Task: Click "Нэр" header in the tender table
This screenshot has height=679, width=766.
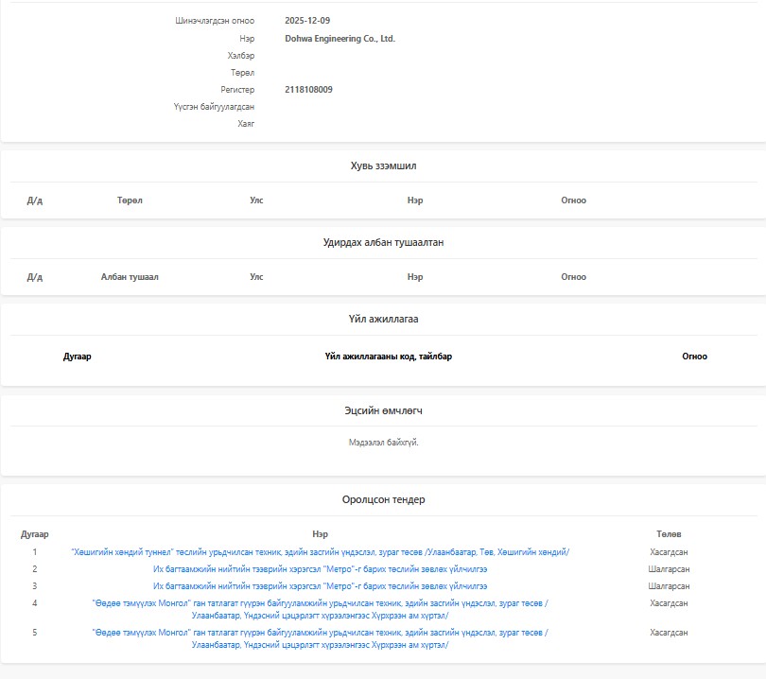Action: coord(320,534)
